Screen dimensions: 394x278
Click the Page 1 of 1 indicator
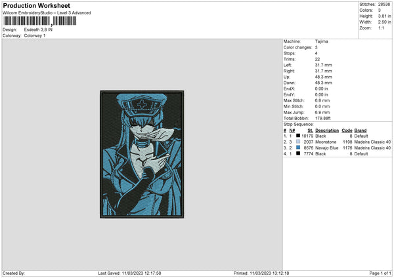tap(380, 273)
